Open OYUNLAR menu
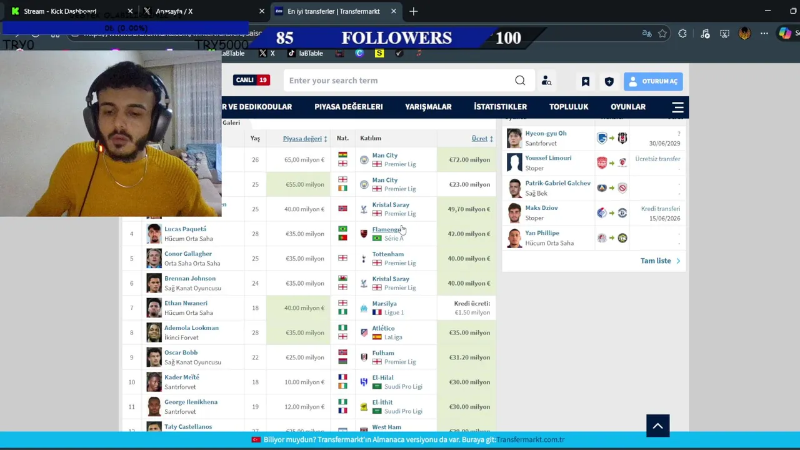 [628, 107]
